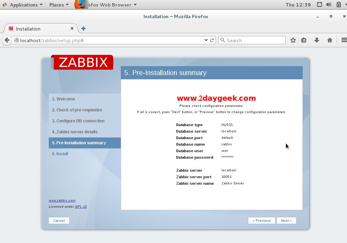Click the masked Database password value
The width and height of the screenshot is (347, 243).
click(227, 157)
